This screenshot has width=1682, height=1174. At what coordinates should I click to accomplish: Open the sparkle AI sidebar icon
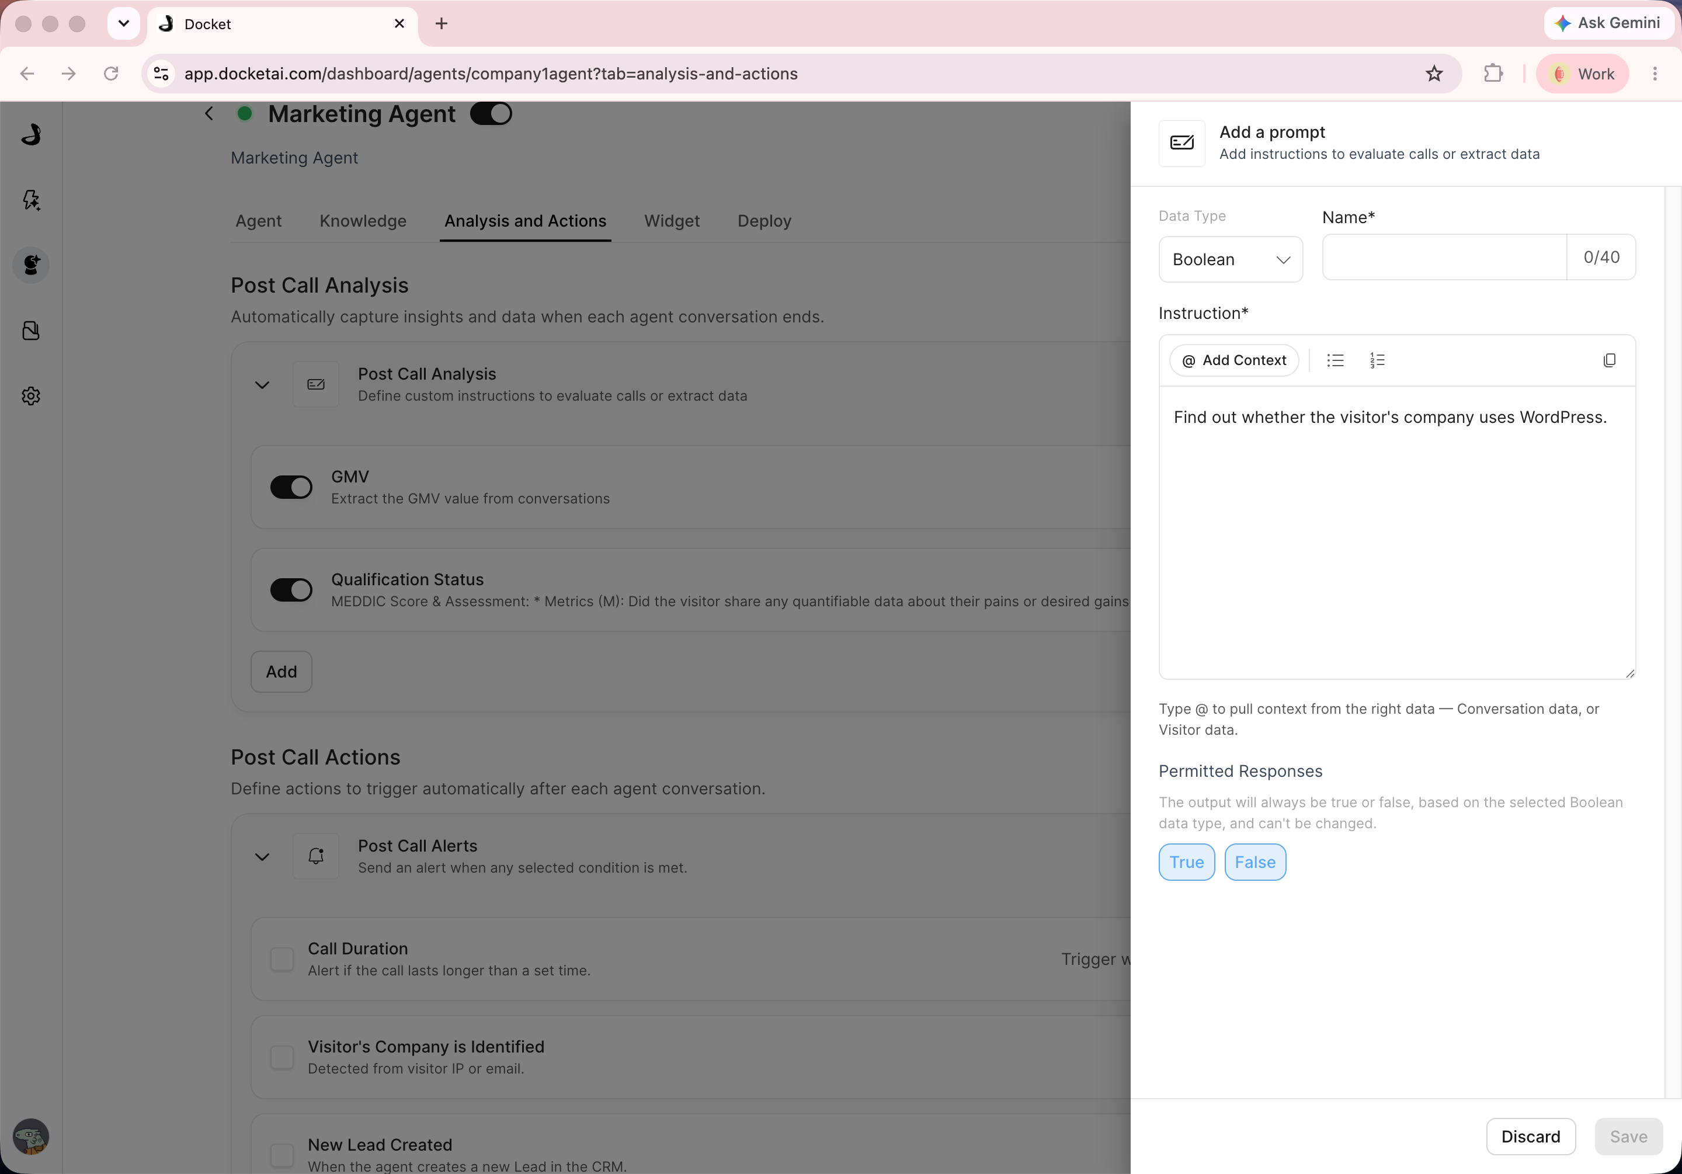(31, 200)
